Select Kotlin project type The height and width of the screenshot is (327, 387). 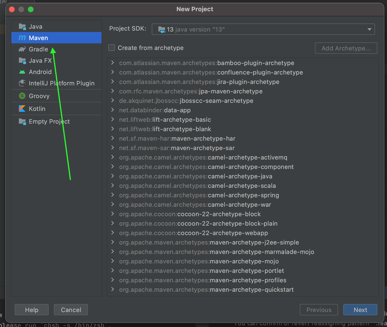57,109
